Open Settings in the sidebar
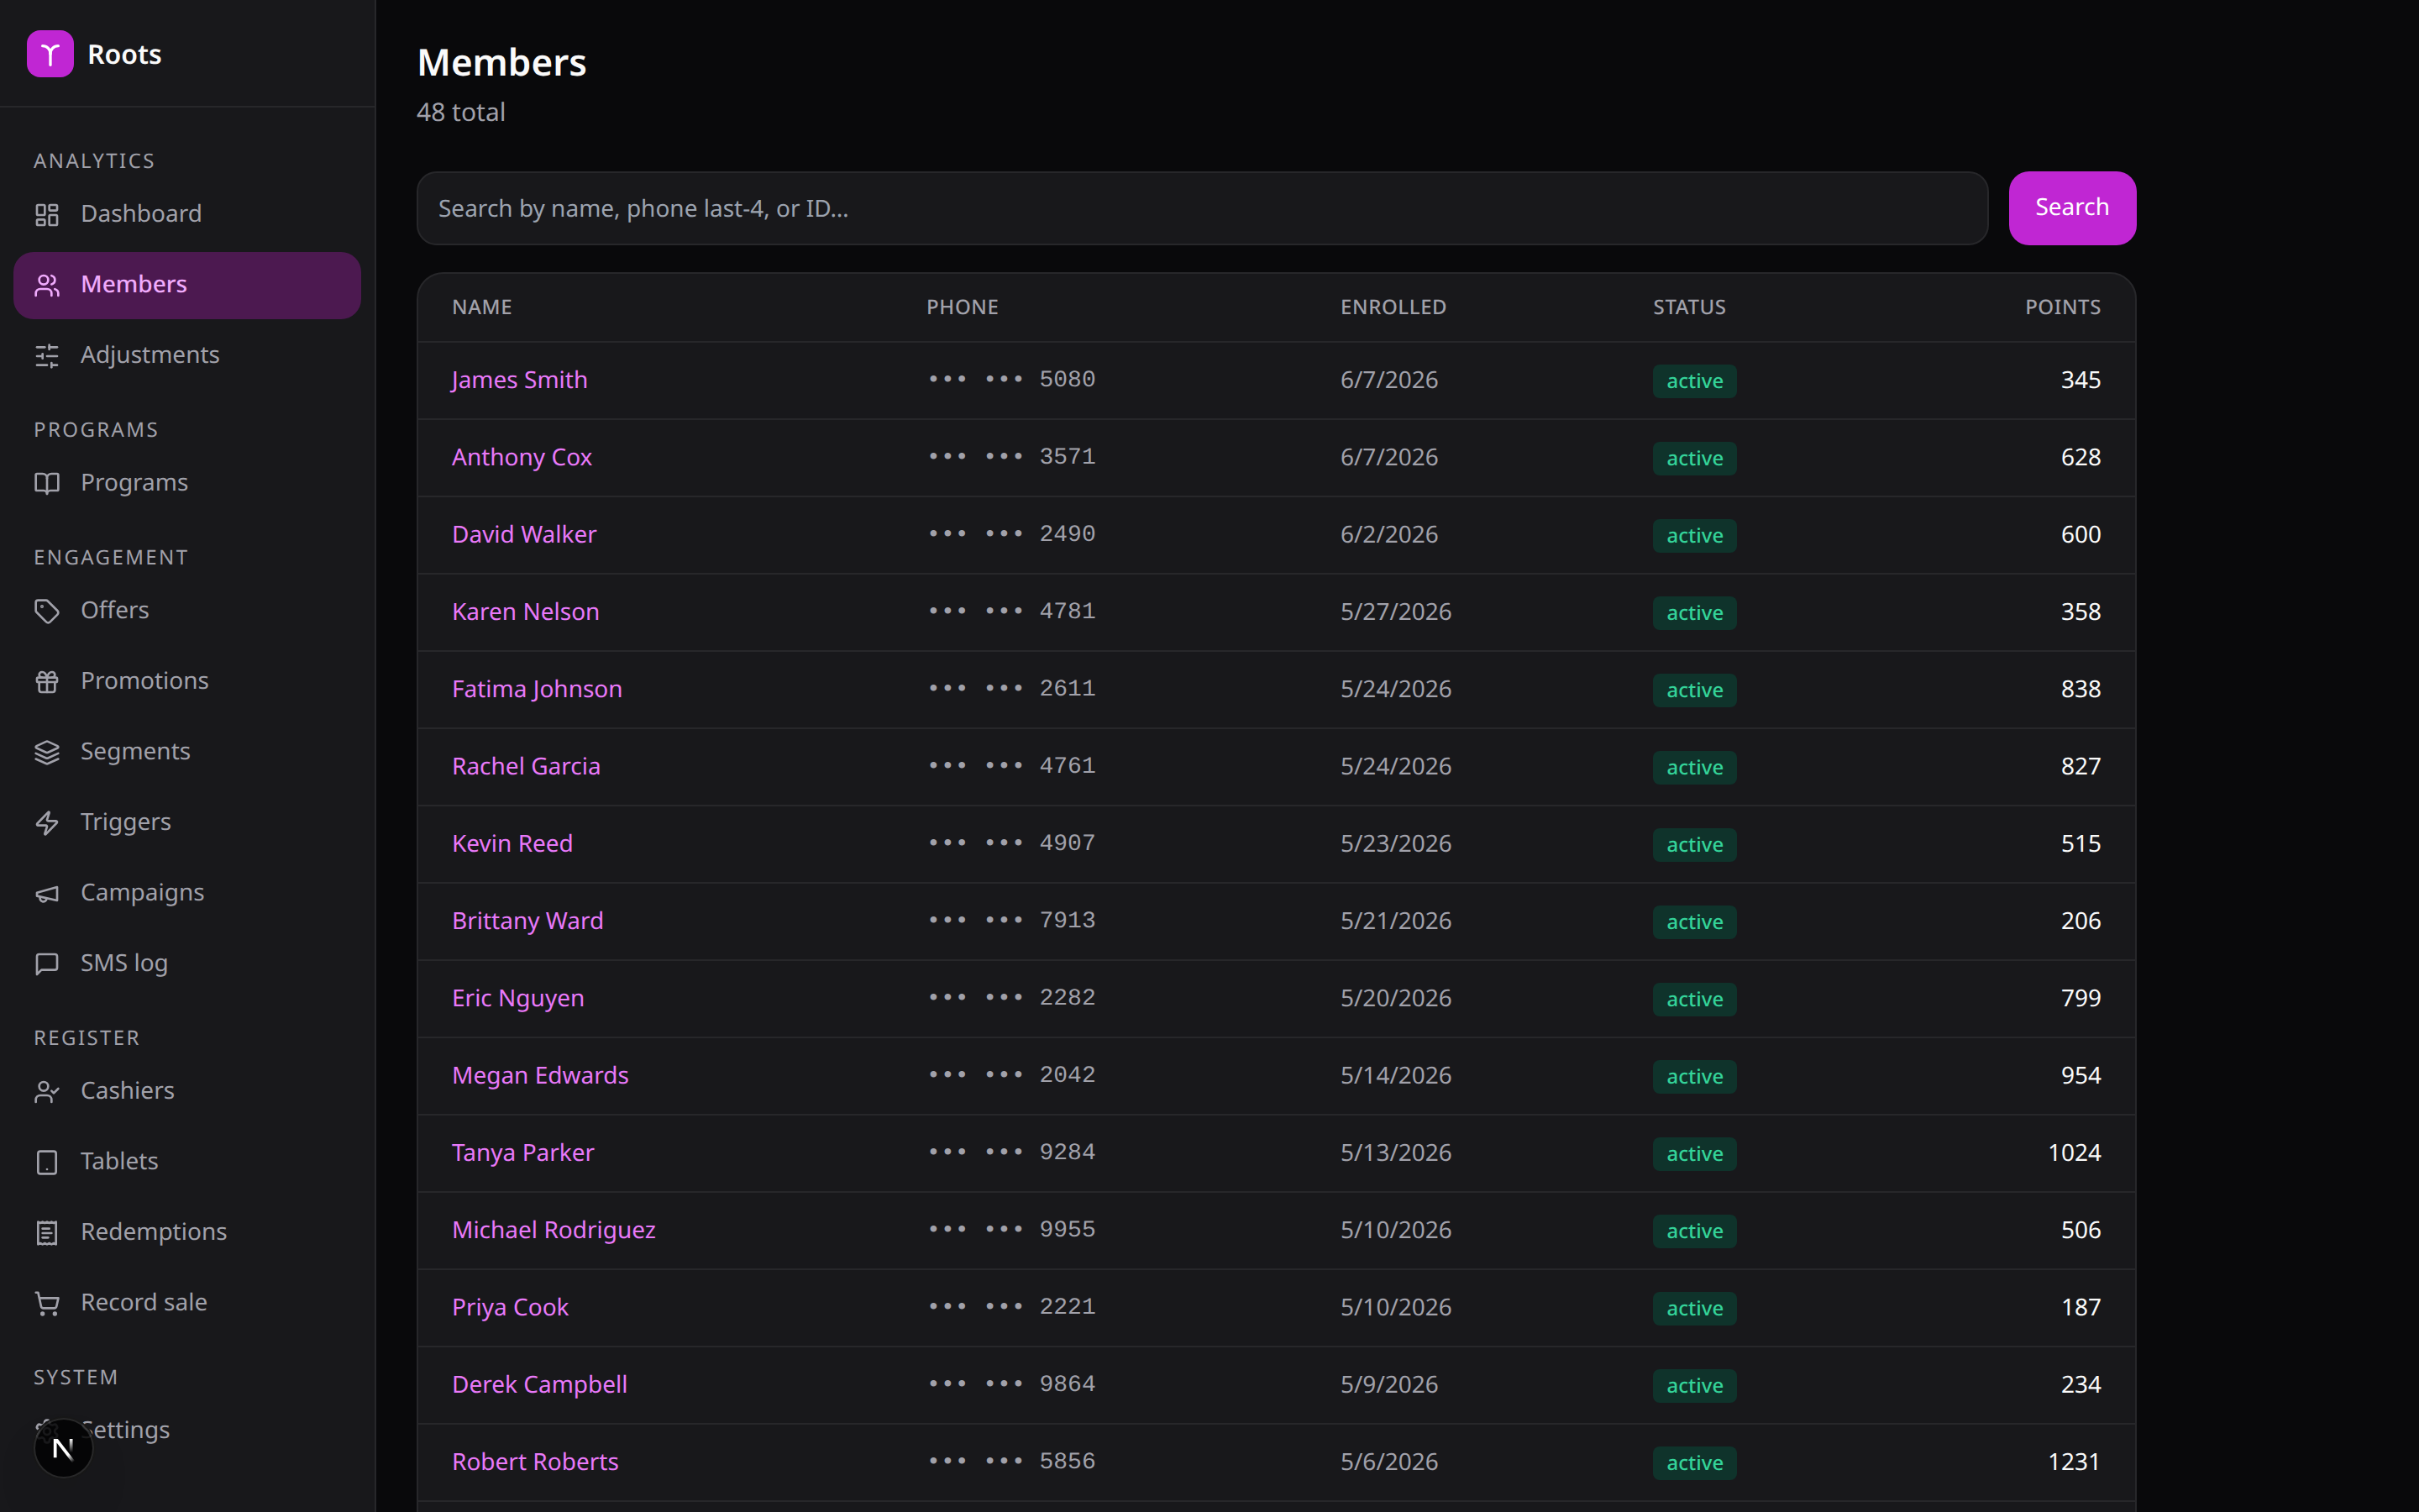 [x=187, y=1430]
